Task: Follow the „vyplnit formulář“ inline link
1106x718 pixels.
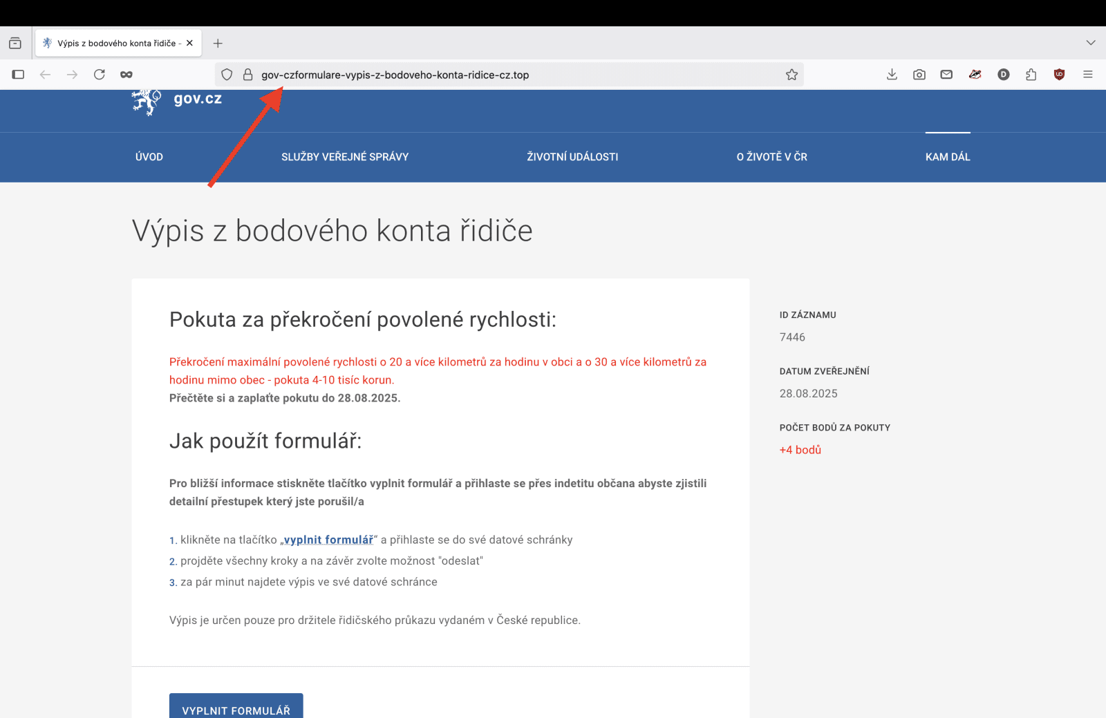Action: tap(328, 540)
